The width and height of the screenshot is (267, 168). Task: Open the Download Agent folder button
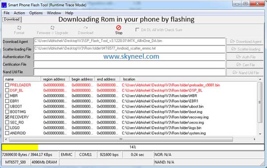(x=245, y=42)
